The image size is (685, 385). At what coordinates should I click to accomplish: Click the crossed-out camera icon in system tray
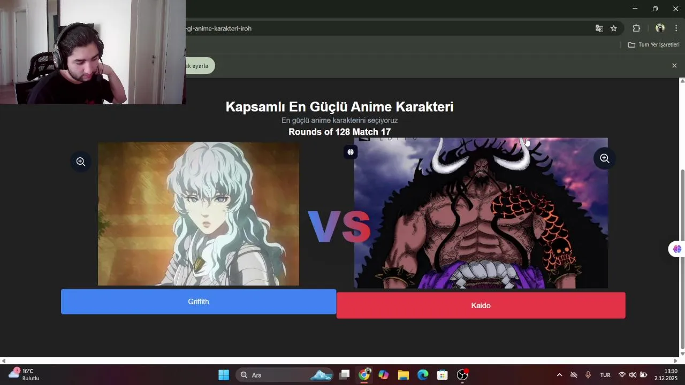tap(574, 375)
